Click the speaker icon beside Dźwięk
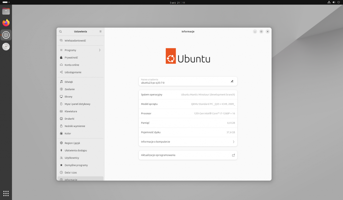 coord(61,81)
